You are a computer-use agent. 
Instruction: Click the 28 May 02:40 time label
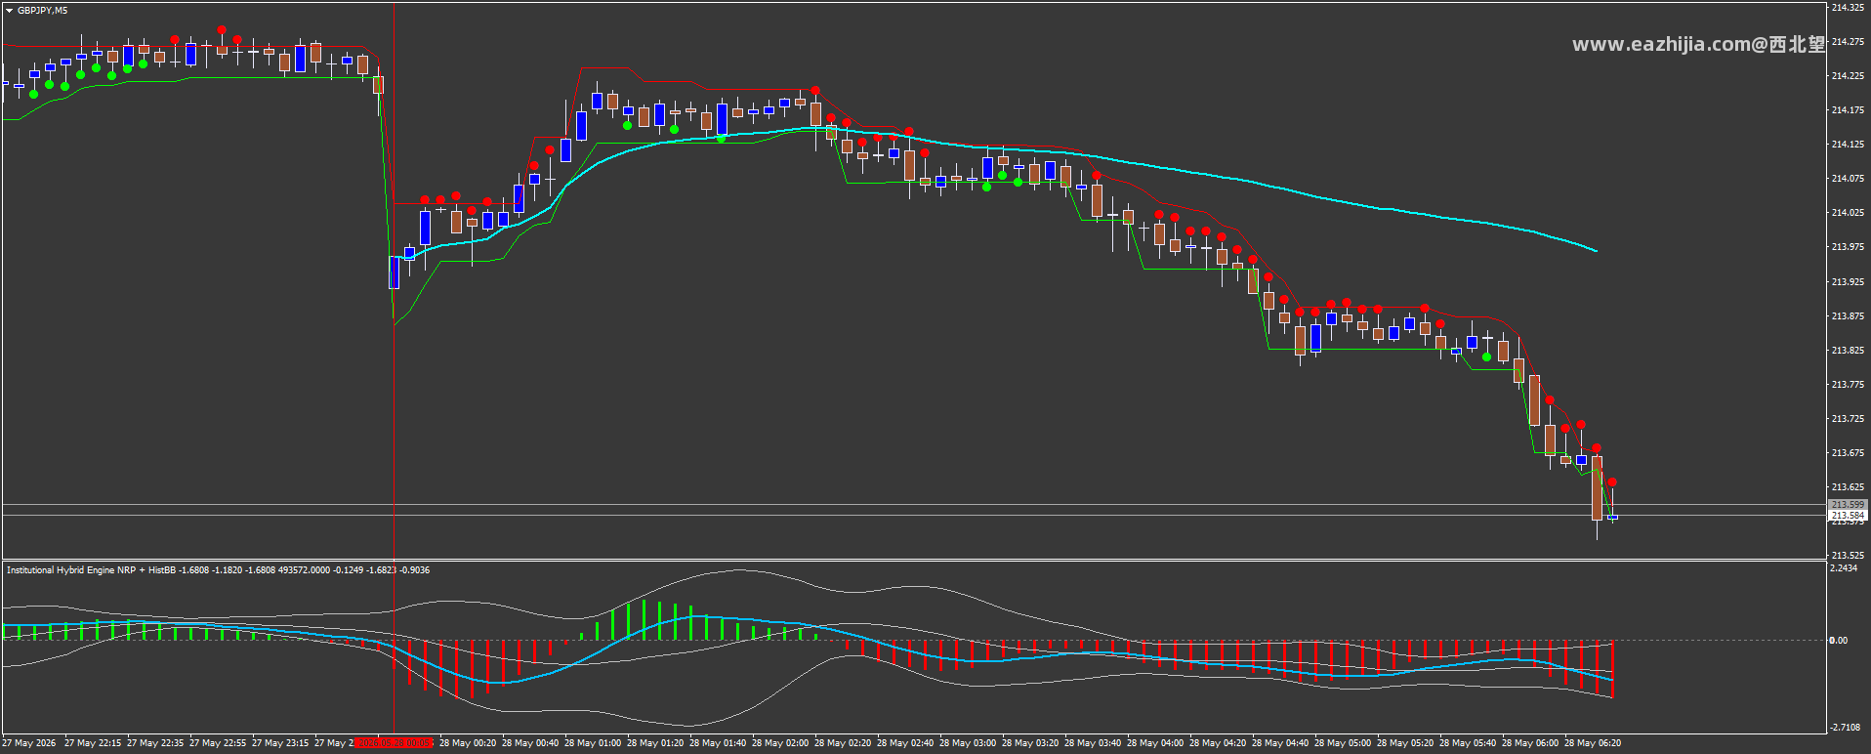coord(905,743)
